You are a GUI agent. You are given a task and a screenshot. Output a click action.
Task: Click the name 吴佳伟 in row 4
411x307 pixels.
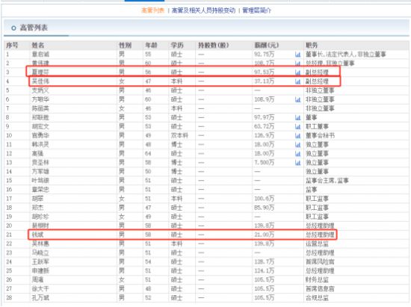point(40,81)
